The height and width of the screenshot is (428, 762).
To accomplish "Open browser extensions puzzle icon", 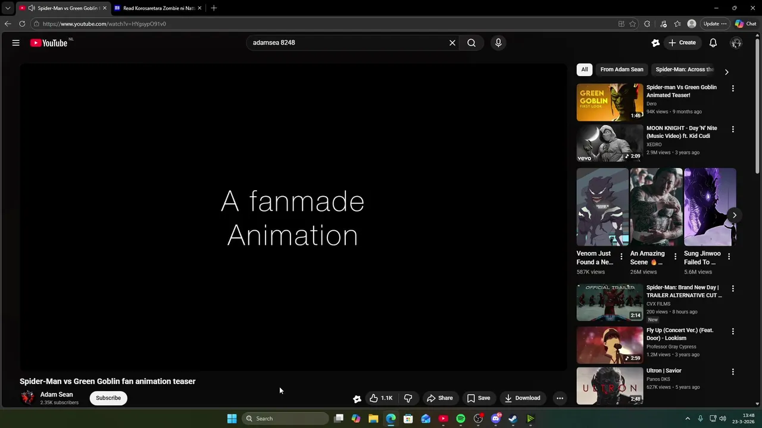I will [x=647, y=24].
